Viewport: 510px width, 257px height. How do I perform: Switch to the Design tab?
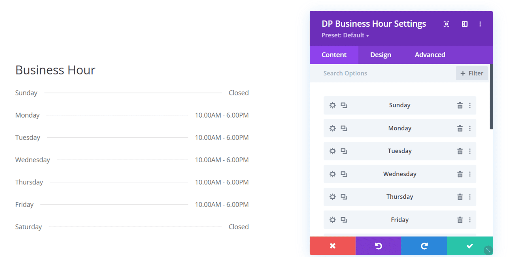[x=380, y=55]
